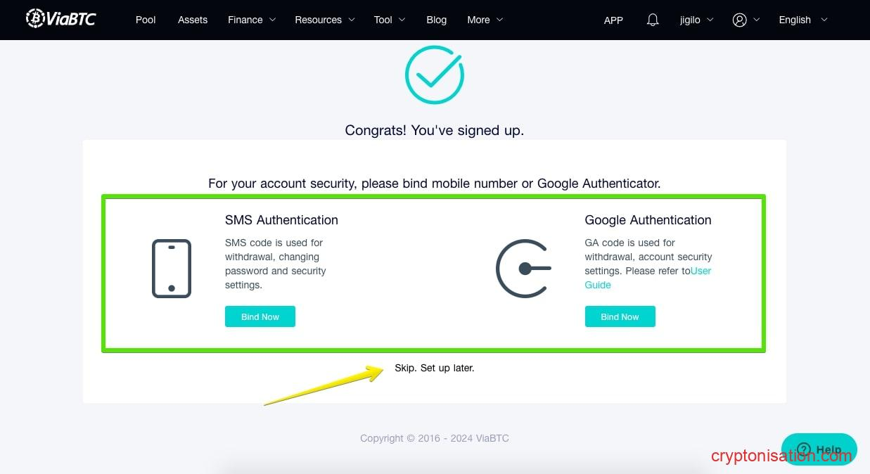Image resolution: width=870 pixels, height=474 pixels.
Task: Click the Google Authenticator icon
Action: click(x=523, y=269)
